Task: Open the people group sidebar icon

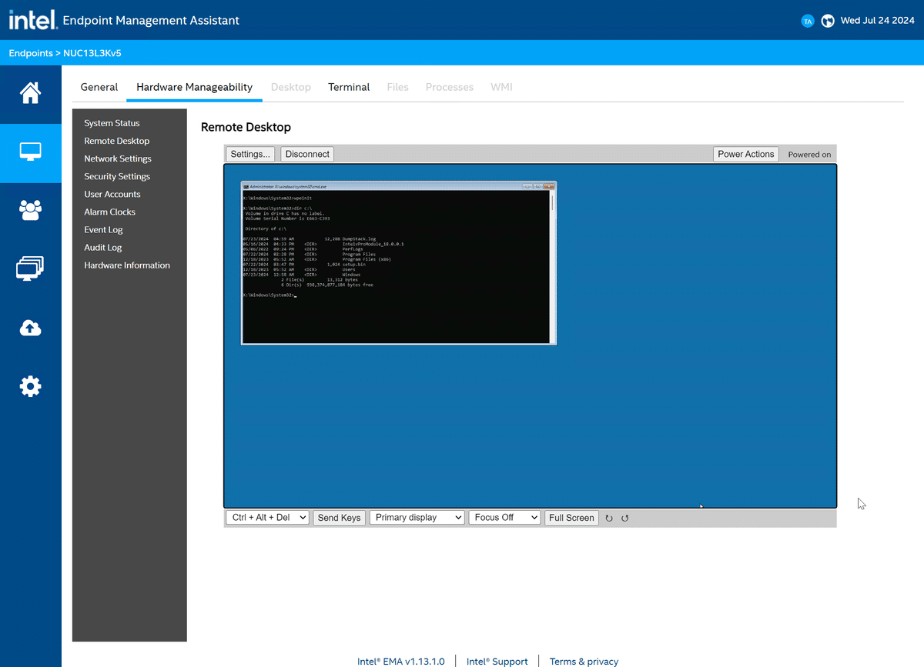Action: (x=31, y=210)
